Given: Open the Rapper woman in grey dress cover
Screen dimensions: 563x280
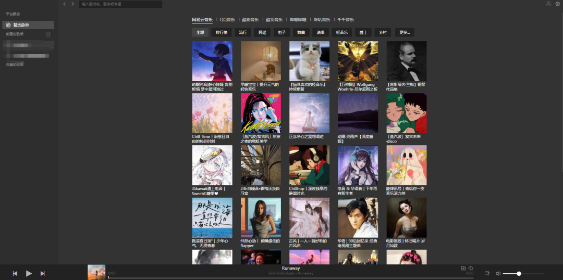Looking at the screenshot, I should coord(261,218).
